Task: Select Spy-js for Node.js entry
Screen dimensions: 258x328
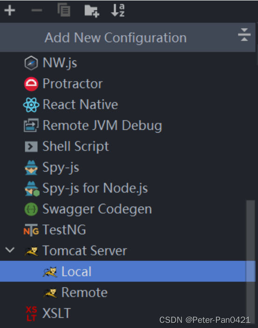Action: 95,188
